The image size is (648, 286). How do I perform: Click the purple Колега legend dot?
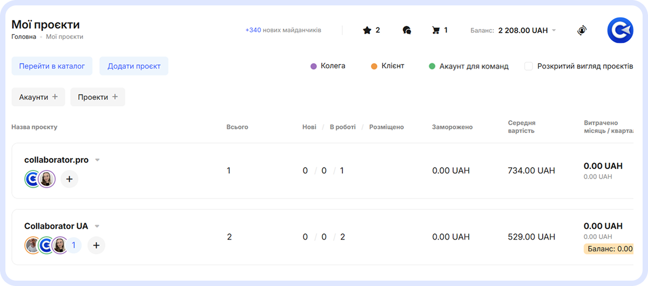coord(314,66)
